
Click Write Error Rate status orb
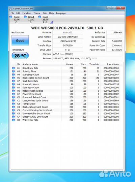[13, 120]
